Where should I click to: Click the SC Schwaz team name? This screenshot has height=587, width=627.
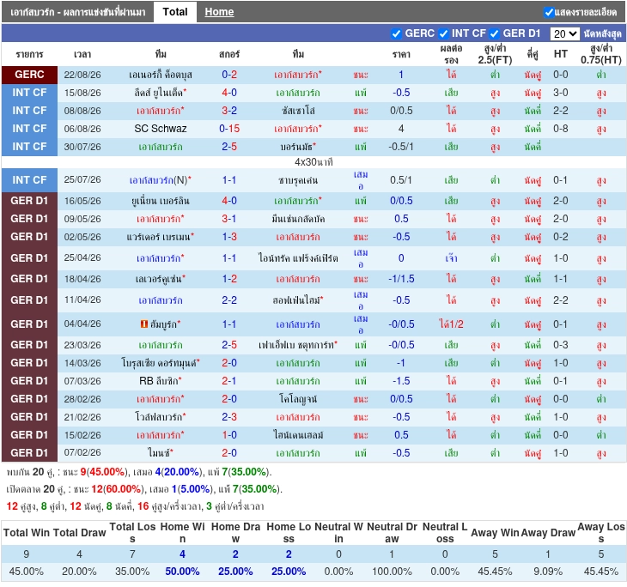point(161,129)
